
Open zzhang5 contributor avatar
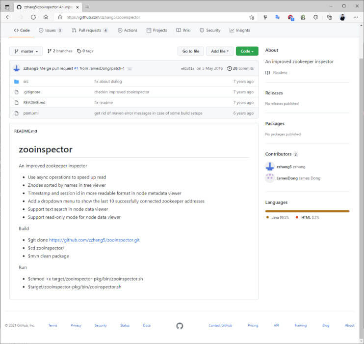270,167
